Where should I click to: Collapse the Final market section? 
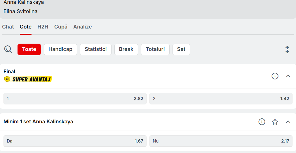pyautogui.click(x=288, y=76)
